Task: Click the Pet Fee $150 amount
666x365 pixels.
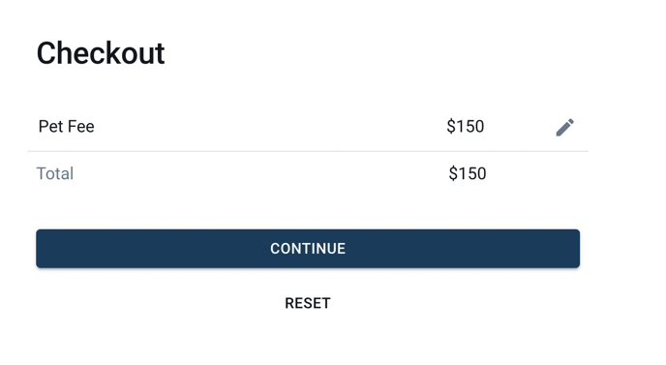Action: [465, 126]
